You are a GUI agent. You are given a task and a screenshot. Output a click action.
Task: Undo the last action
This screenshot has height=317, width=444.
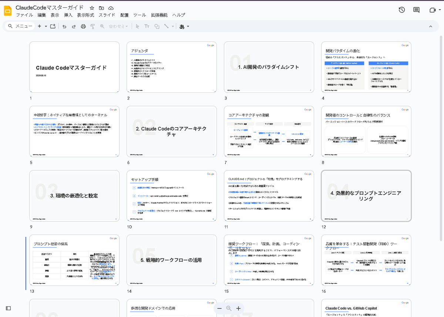[x=64, y=26]
